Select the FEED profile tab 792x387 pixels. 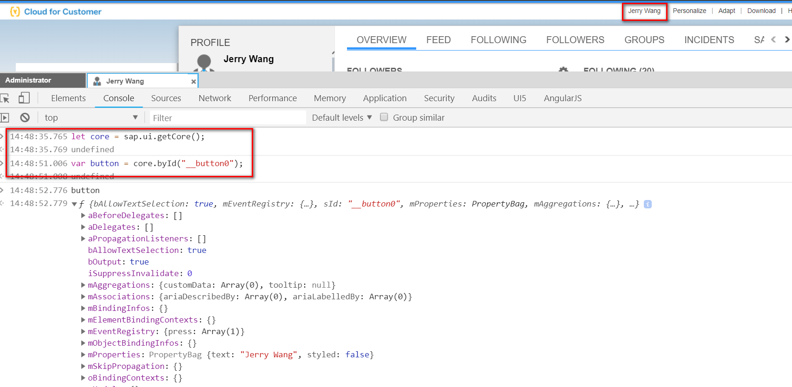click(x=439, y=40)
